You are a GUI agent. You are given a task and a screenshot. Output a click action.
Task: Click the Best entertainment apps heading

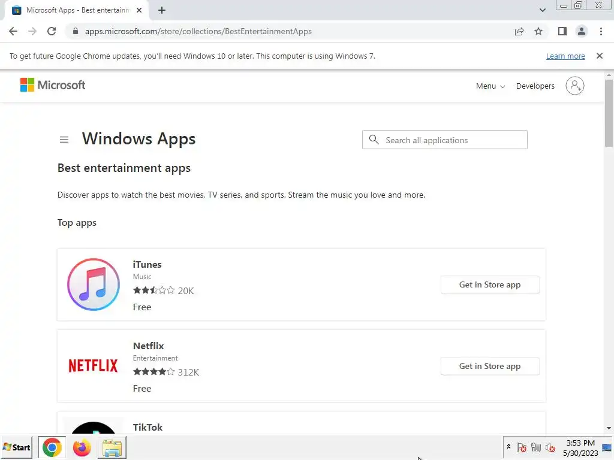pos(124,168)
